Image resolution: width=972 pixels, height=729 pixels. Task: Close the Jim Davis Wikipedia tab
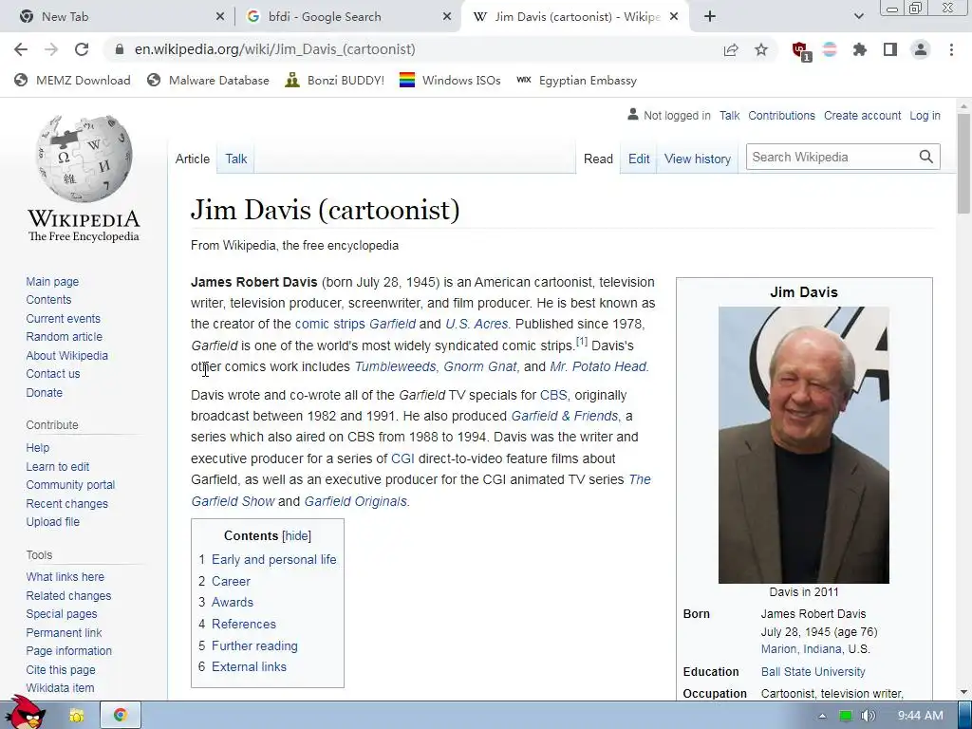click(675, 17)
